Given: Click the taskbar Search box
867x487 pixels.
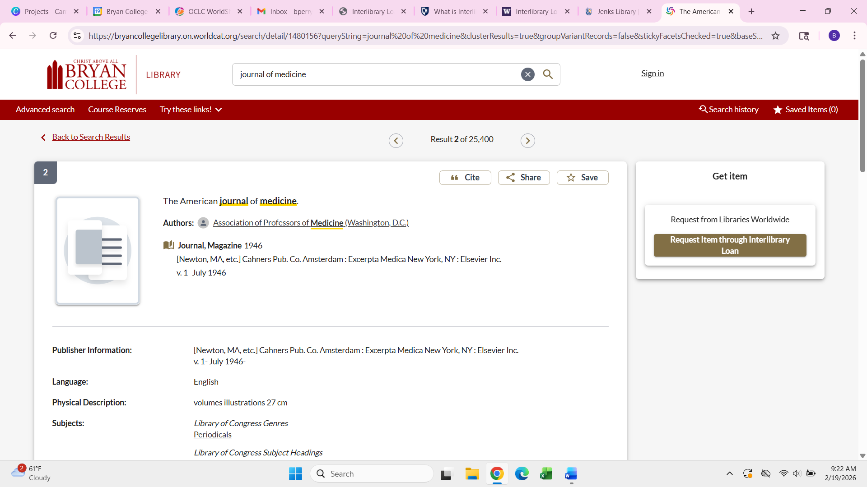Looking at the screenshot, I should coord(372,474).
